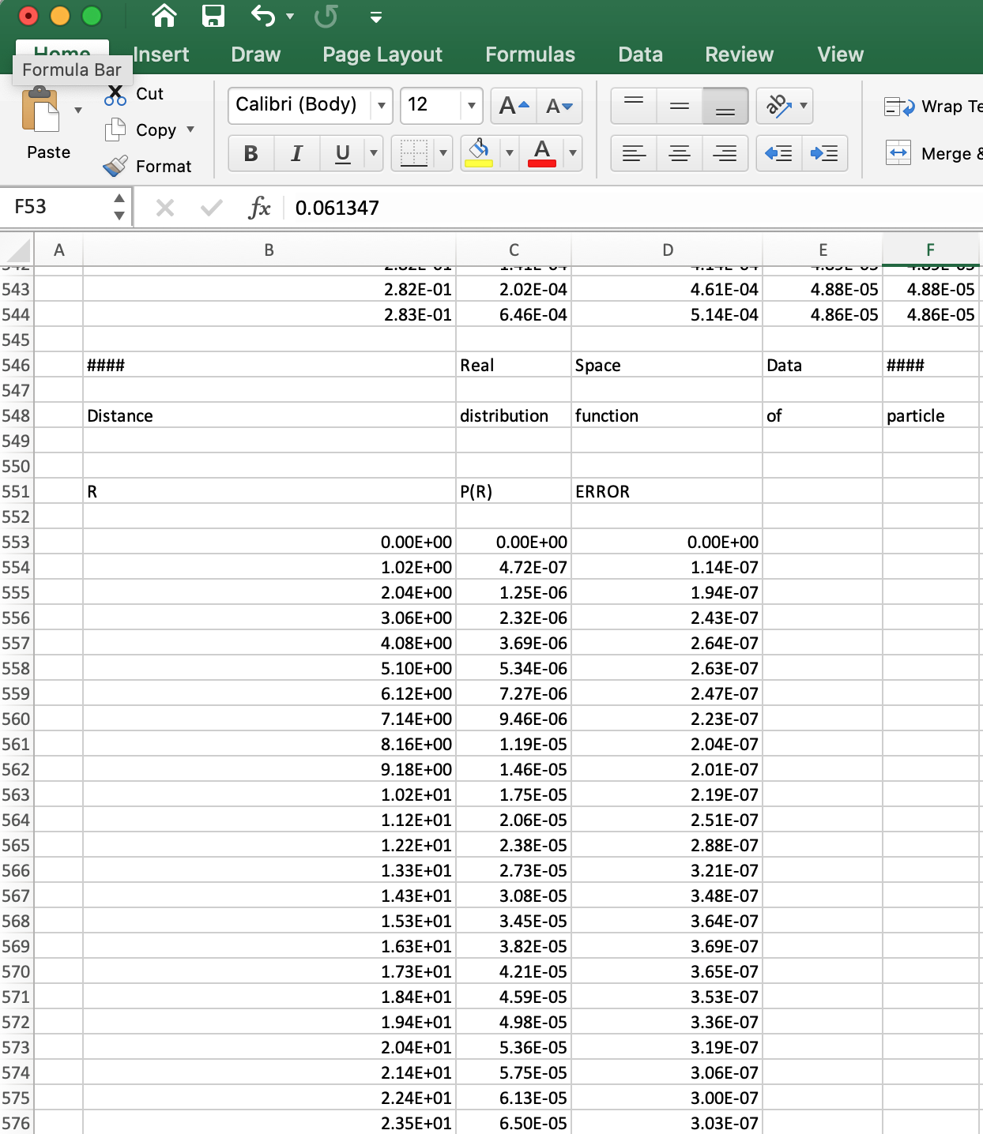Image resolution: width=983 pixels, height=1134 pixels.
Task: Decrease indent of cell
Action: pyautogui.click(x=779, y=153)
